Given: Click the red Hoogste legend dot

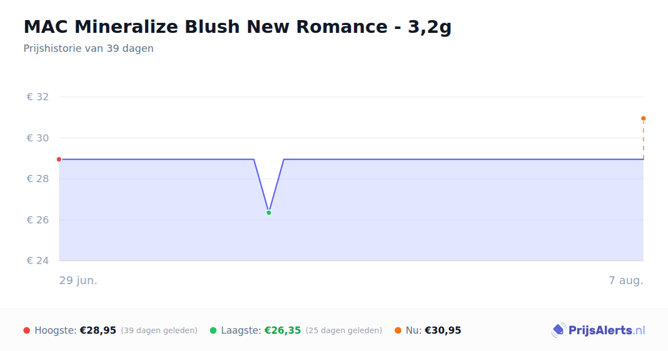Looking at the screenshot, I should [27, 330].
